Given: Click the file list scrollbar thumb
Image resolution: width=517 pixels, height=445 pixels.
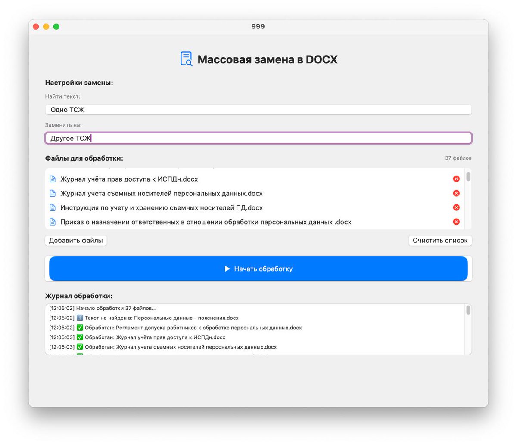Looking at the screenshot, I should pos(468,176).
